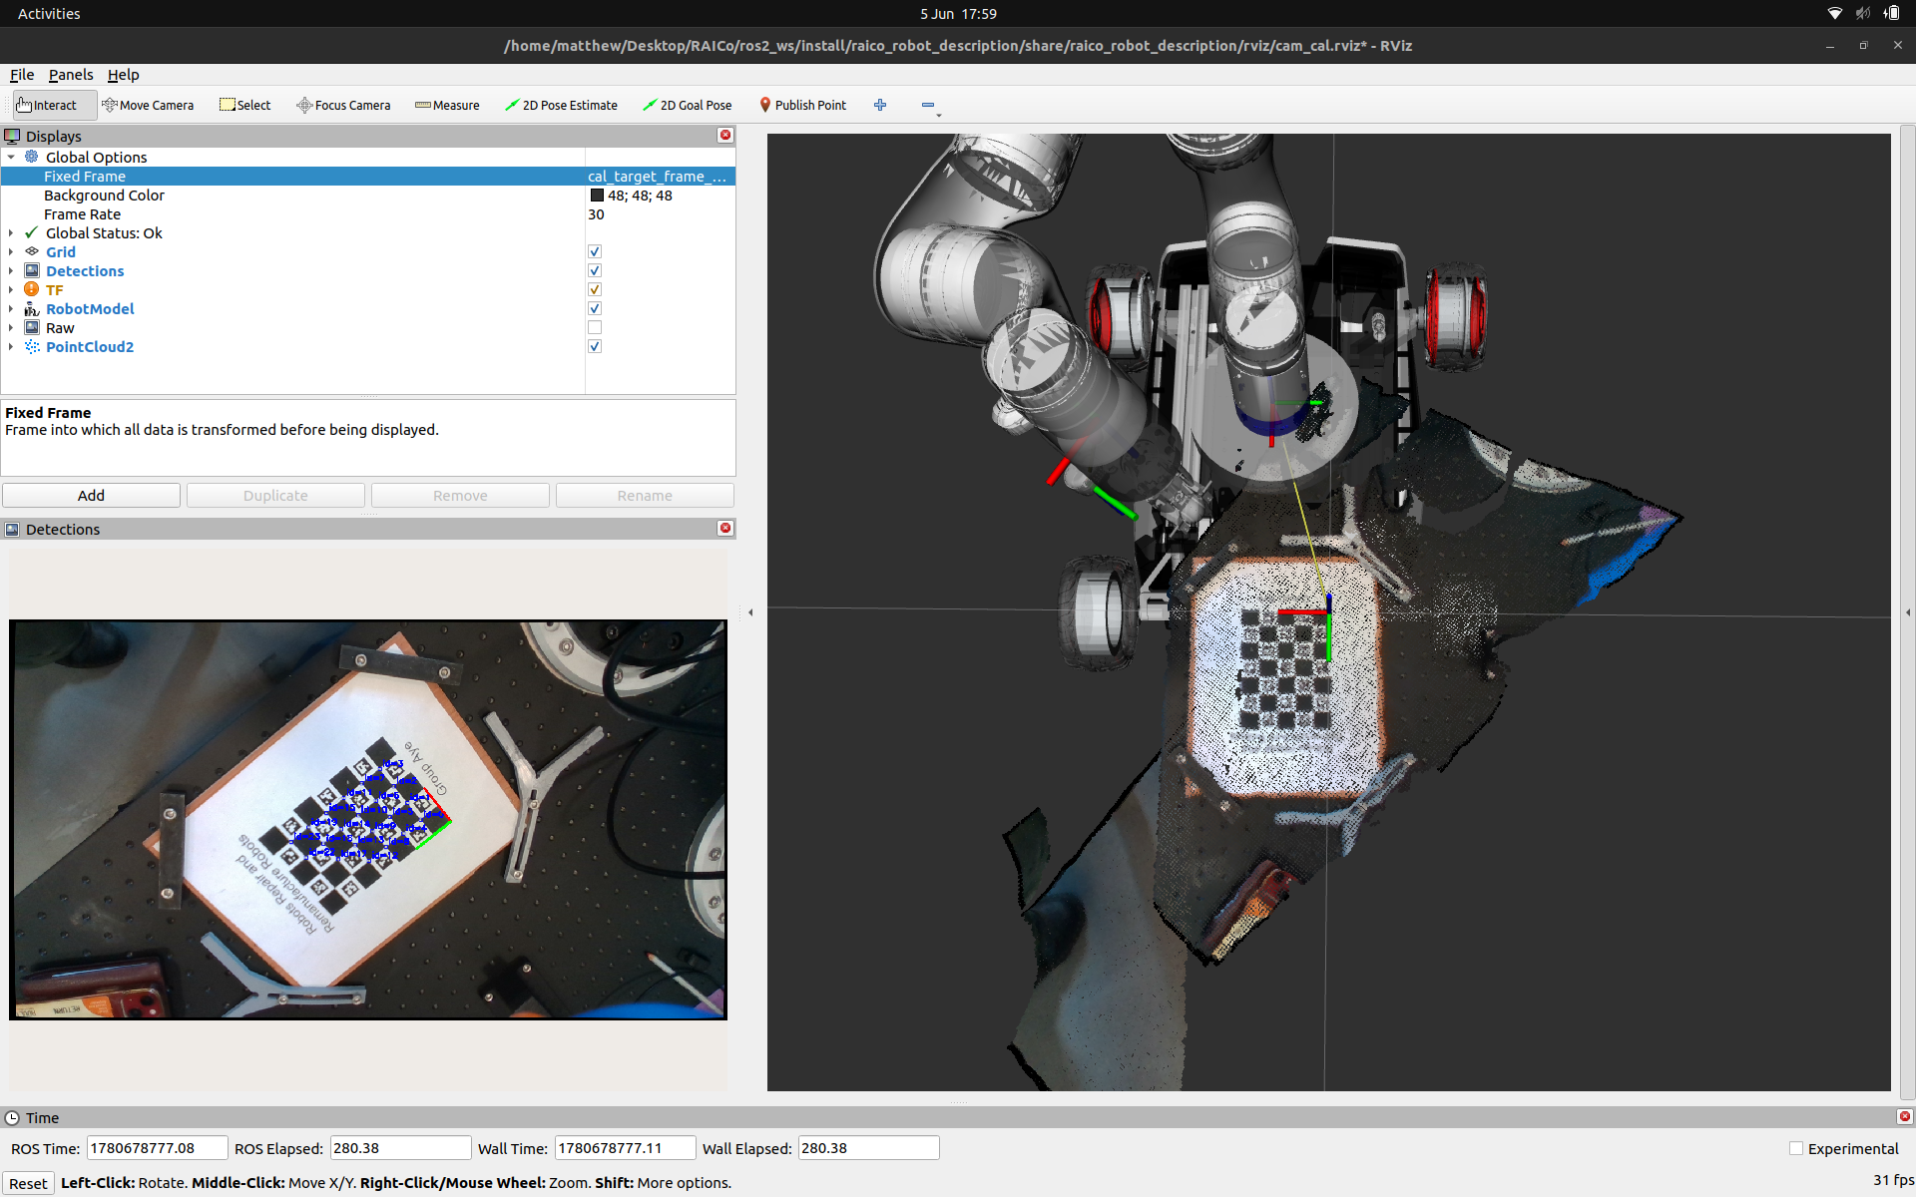The height and width of the screenshot is (1197, 1916).
Task: Pick the Measure tool
Action: tap(447, 105)
